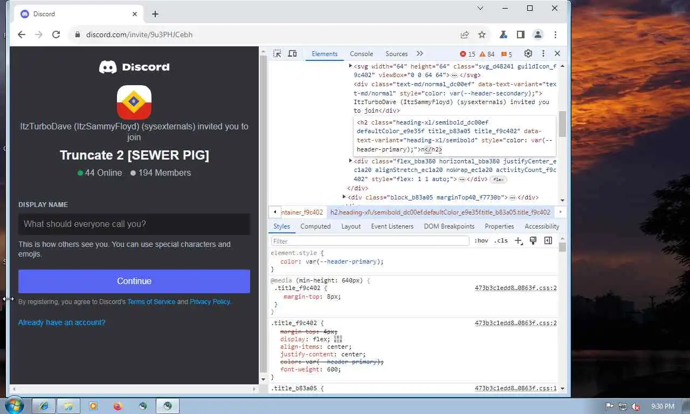This screenshot has height=414, width=690.
Task: Click the Display Name input field
Action: [x=134, y=224]
